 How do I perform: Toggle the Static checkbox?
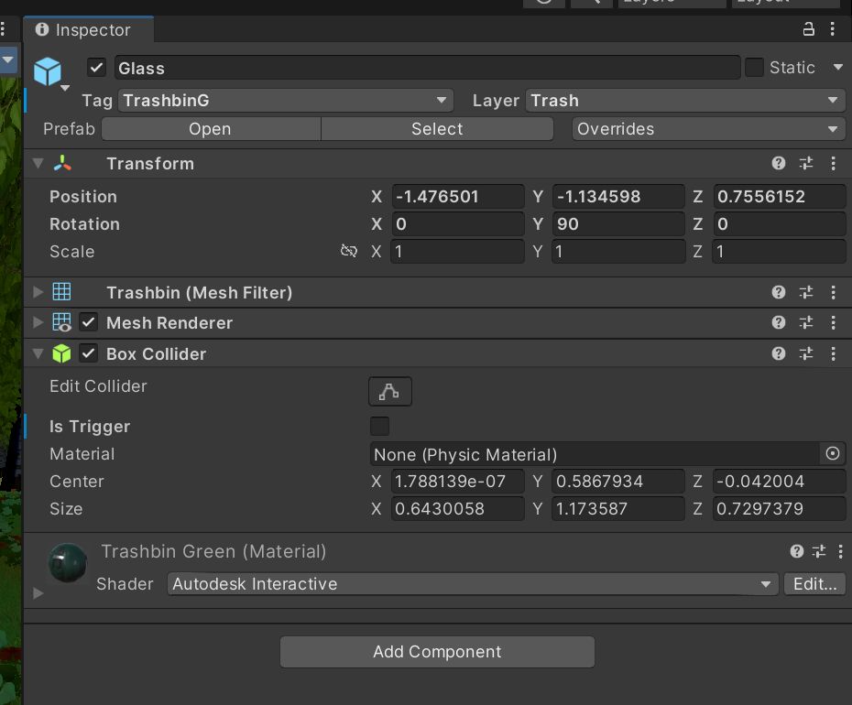point(754,68)
